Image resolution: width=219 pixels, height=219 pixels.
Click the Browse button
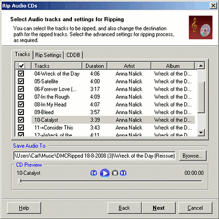pyautogui.click(x=193, y=156)
